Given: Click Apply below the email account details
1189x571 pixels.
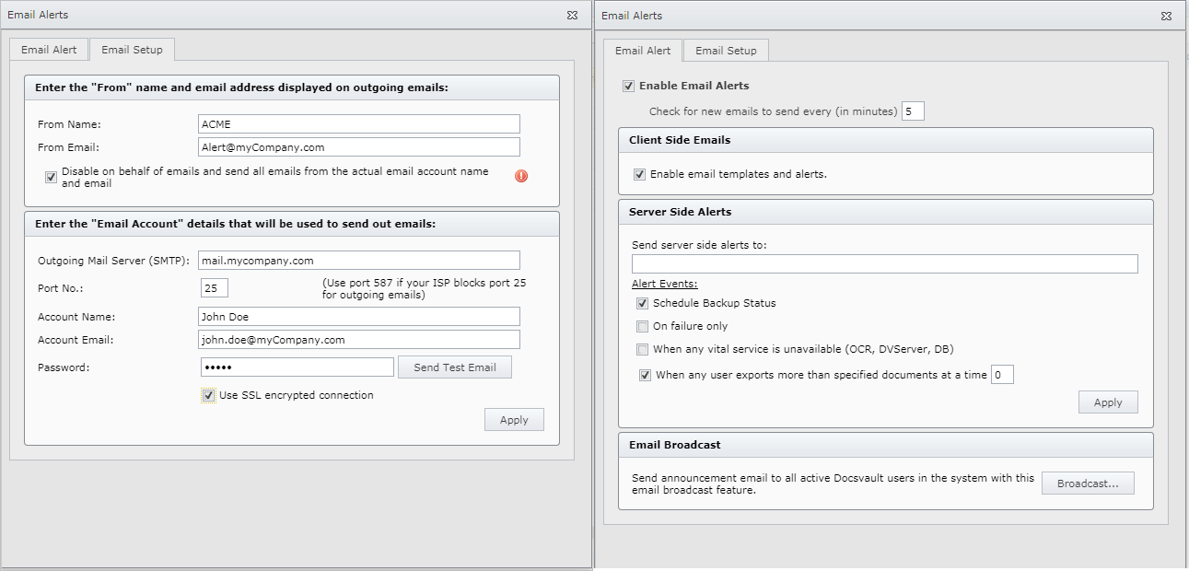Looking at the screenshot, I should [514, 419].
